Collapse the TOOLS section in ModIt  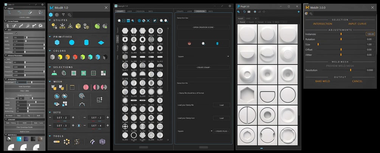tap(50, 136)
